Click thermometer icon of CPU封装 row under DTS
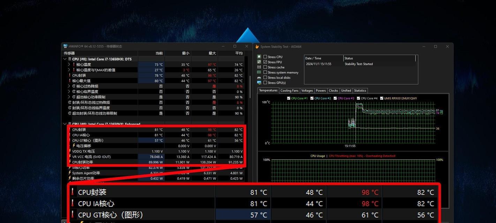 point(70,75)
